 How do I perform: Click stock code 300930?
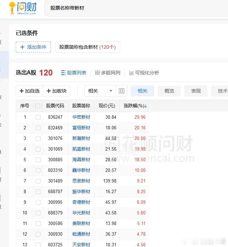(55, 234)
